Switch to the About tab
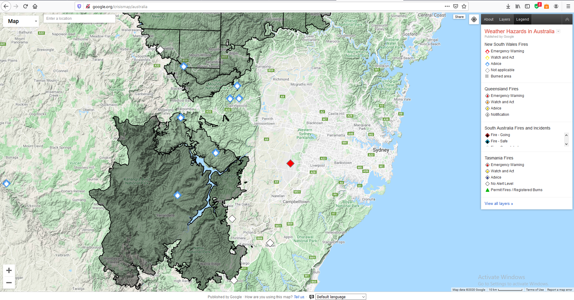 point(488,19)
